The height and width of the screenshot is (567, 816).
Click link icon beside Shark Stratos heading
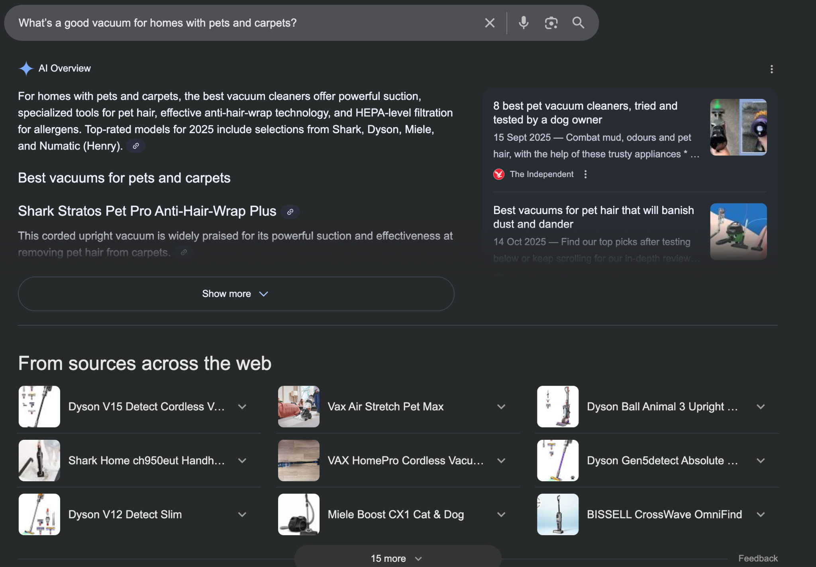coord(290,212)
